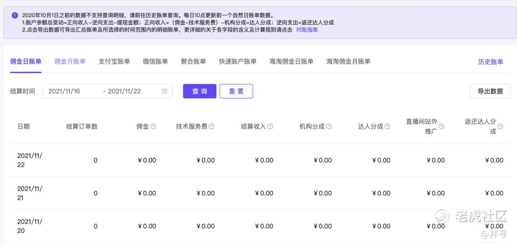Click the help icon next to 结算收入
This screenshot has height=246, width=517.
click(x=270, y=127)
